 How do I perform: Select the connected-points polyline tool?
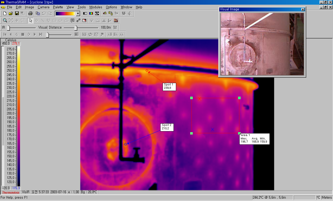coord(78,21)
